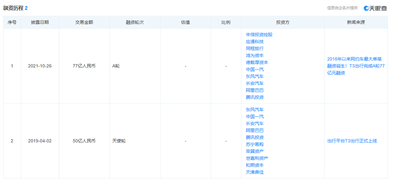The image size is (393, 182).
Task: Select the amount cell 50亿人民币
Action: (84, 141)
